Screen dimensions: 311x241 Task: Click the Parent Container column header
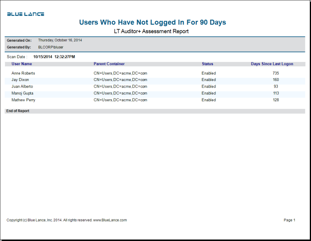(x=109, y=64)
